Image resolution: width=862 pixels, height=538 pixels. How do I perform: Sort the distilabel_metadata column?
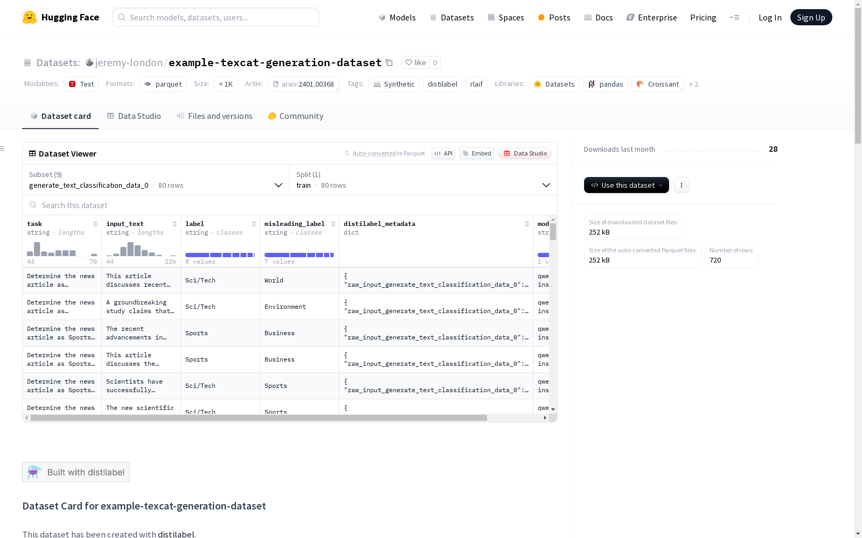pyautogui.click(x=527, y=224)
